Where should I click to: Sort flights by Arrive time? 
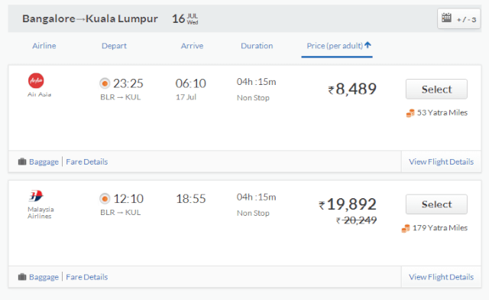tap(192, 46)
